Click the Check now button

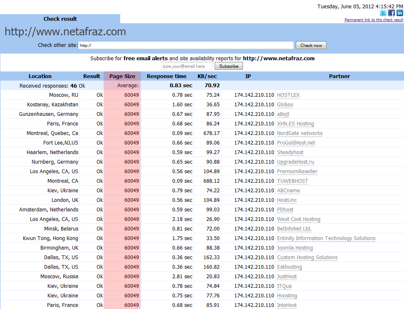311,45
